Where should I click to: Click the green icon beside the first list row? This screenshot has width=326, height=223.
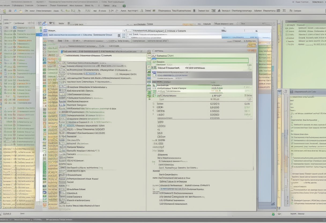point(40,28)
